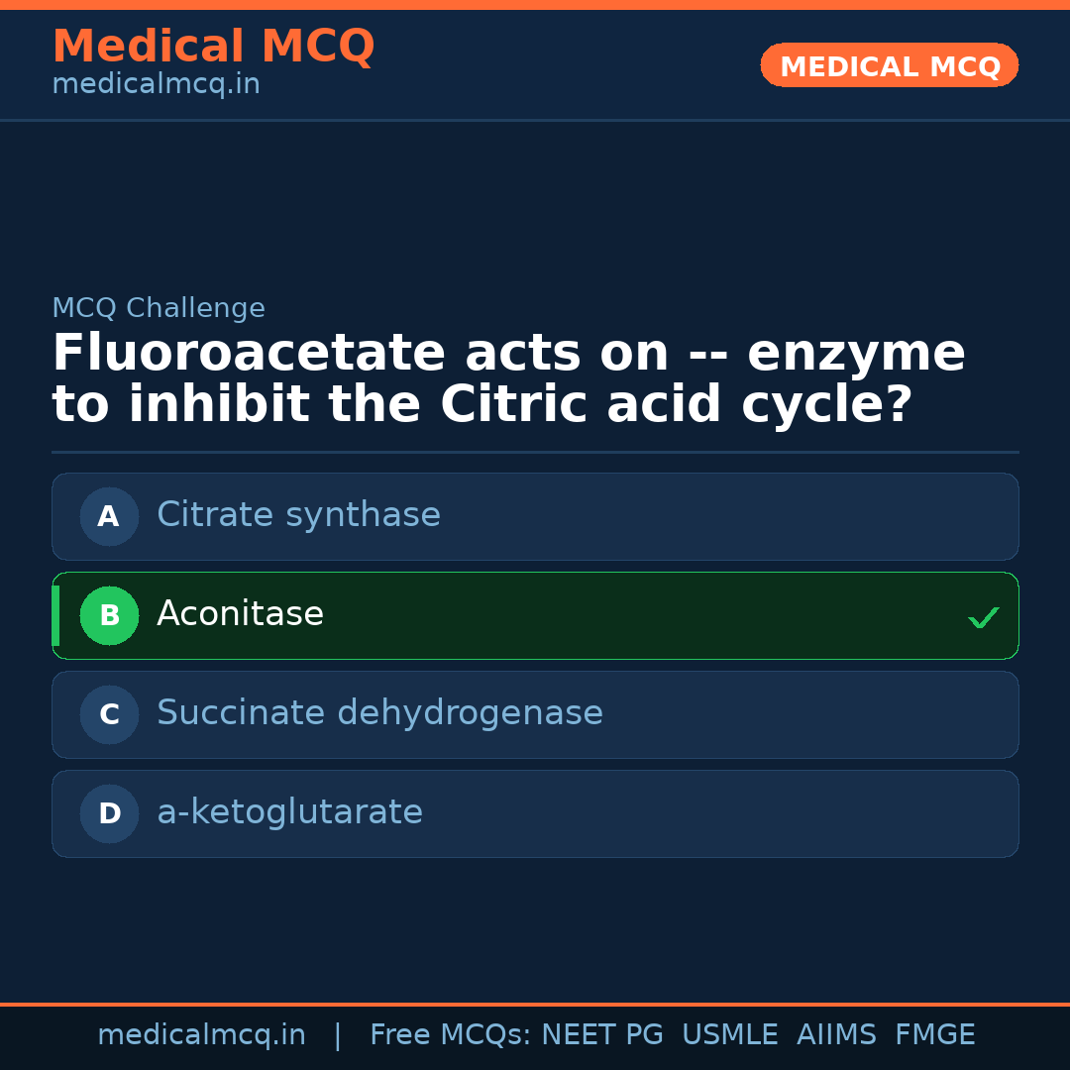1070x1070 pixels.
Task: Click the Medical MCQ orange title
Action: click(x=213, y=47)
